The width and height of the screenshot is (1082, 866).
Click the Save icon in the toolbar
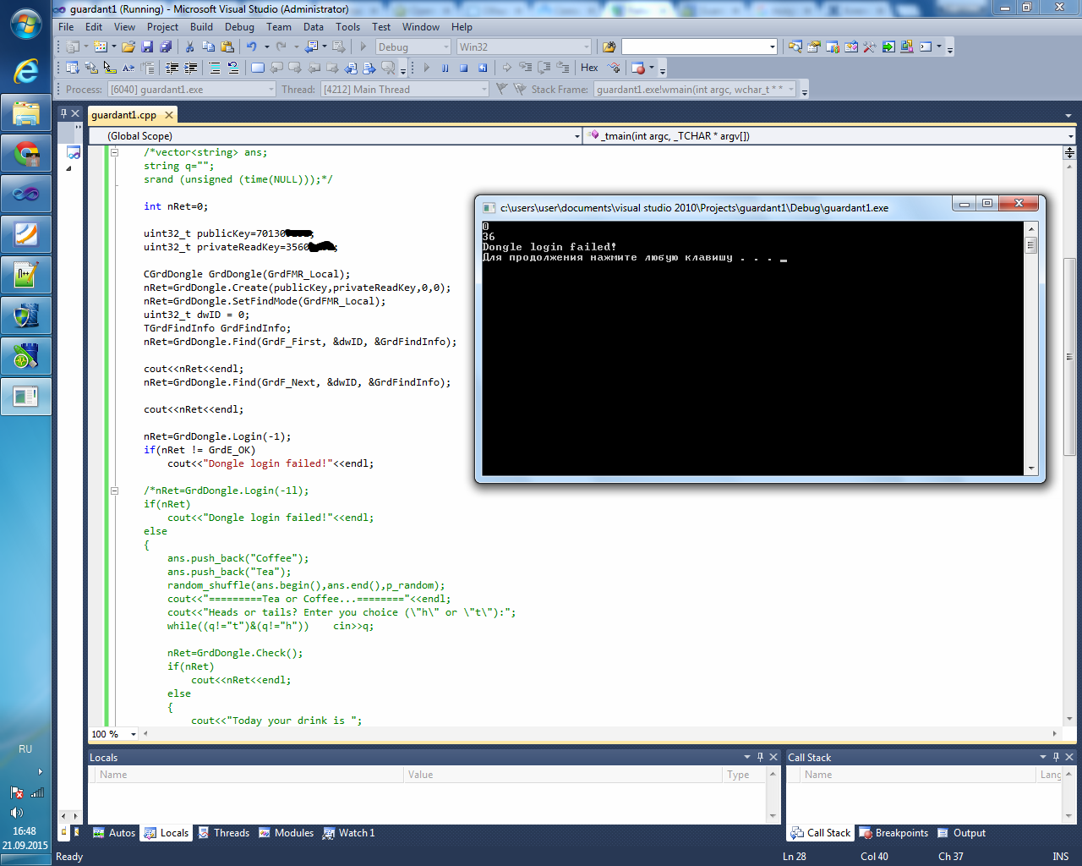147,47
